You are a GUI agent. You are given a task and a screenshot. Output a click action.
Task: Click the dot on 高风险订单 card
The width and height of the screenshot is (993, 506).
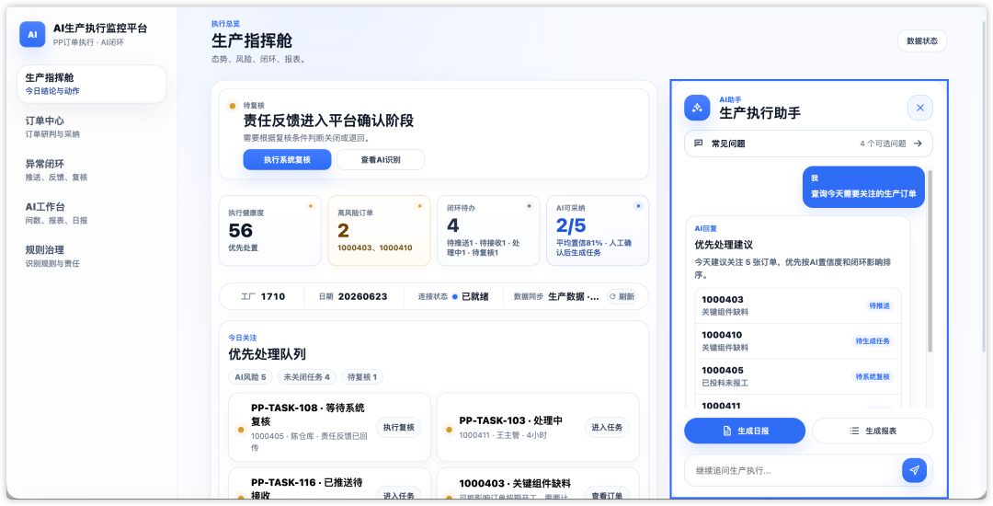tap(419, 206)
